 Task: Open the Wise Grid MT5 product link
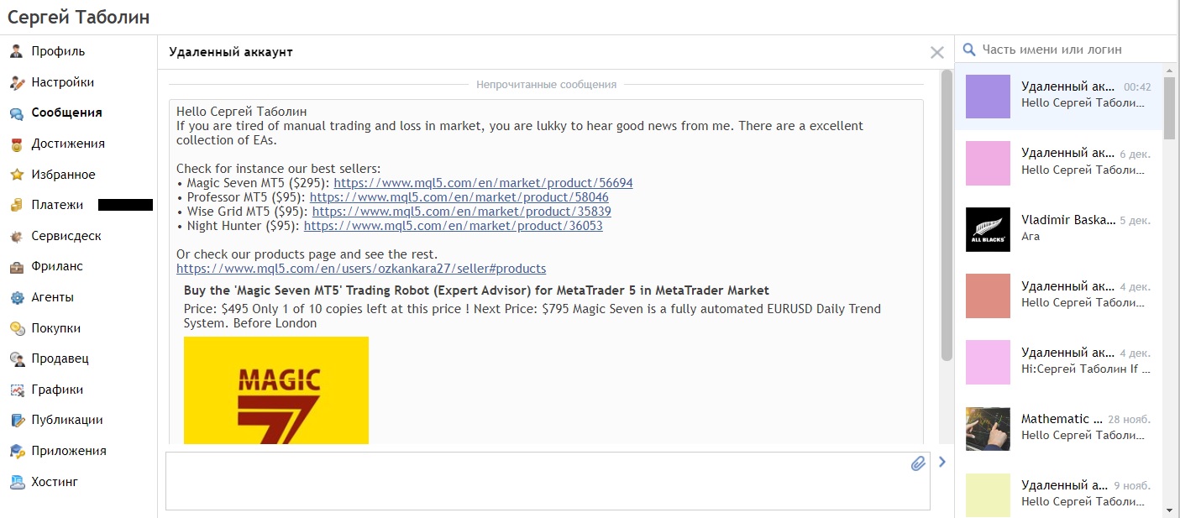point(462,212)
